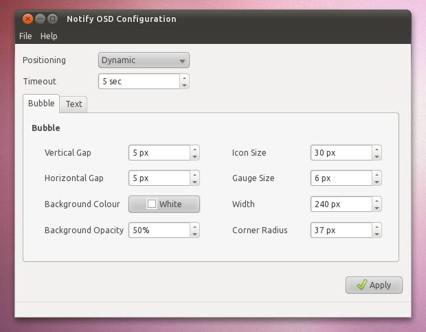Close the Notify OSD Configuration window

(27, 19)
